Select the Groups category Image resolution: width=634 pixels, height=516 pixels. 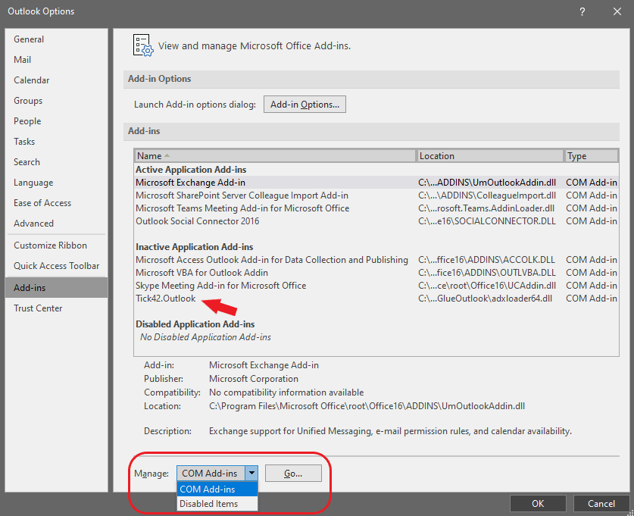57,101
